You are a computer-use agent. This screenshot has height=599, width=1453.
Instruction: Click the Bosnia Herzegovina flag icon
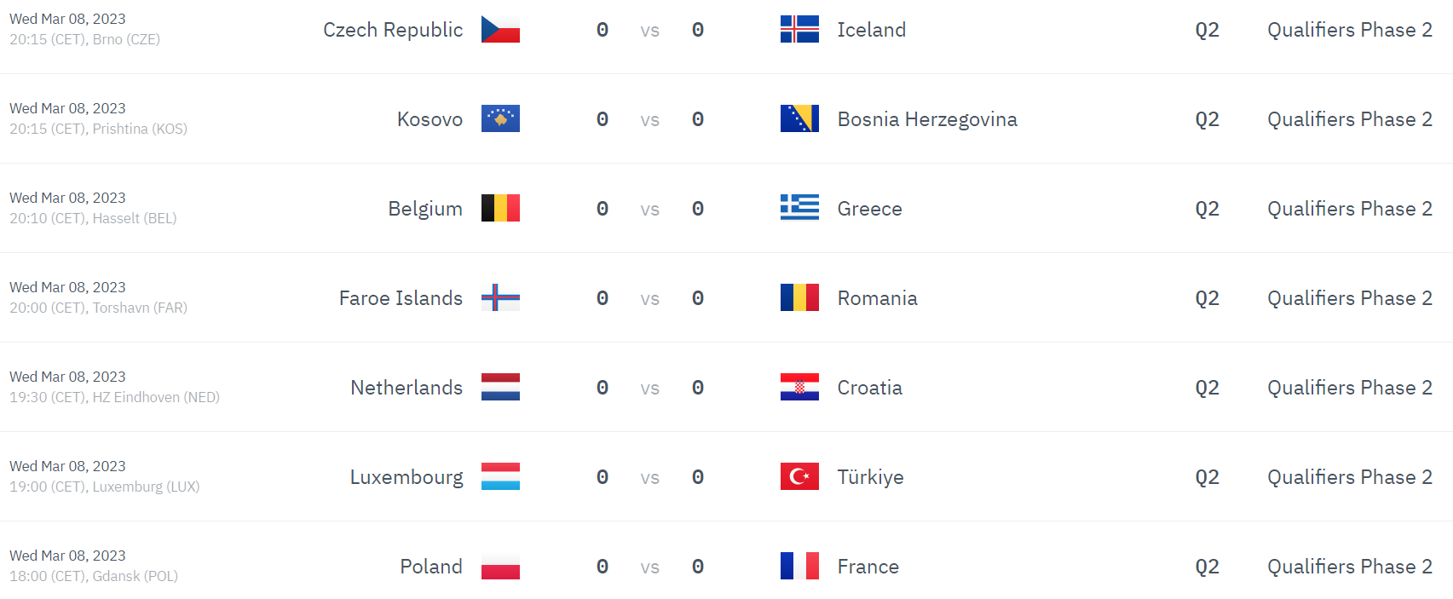pyautogui.click(x=799, y=119)
